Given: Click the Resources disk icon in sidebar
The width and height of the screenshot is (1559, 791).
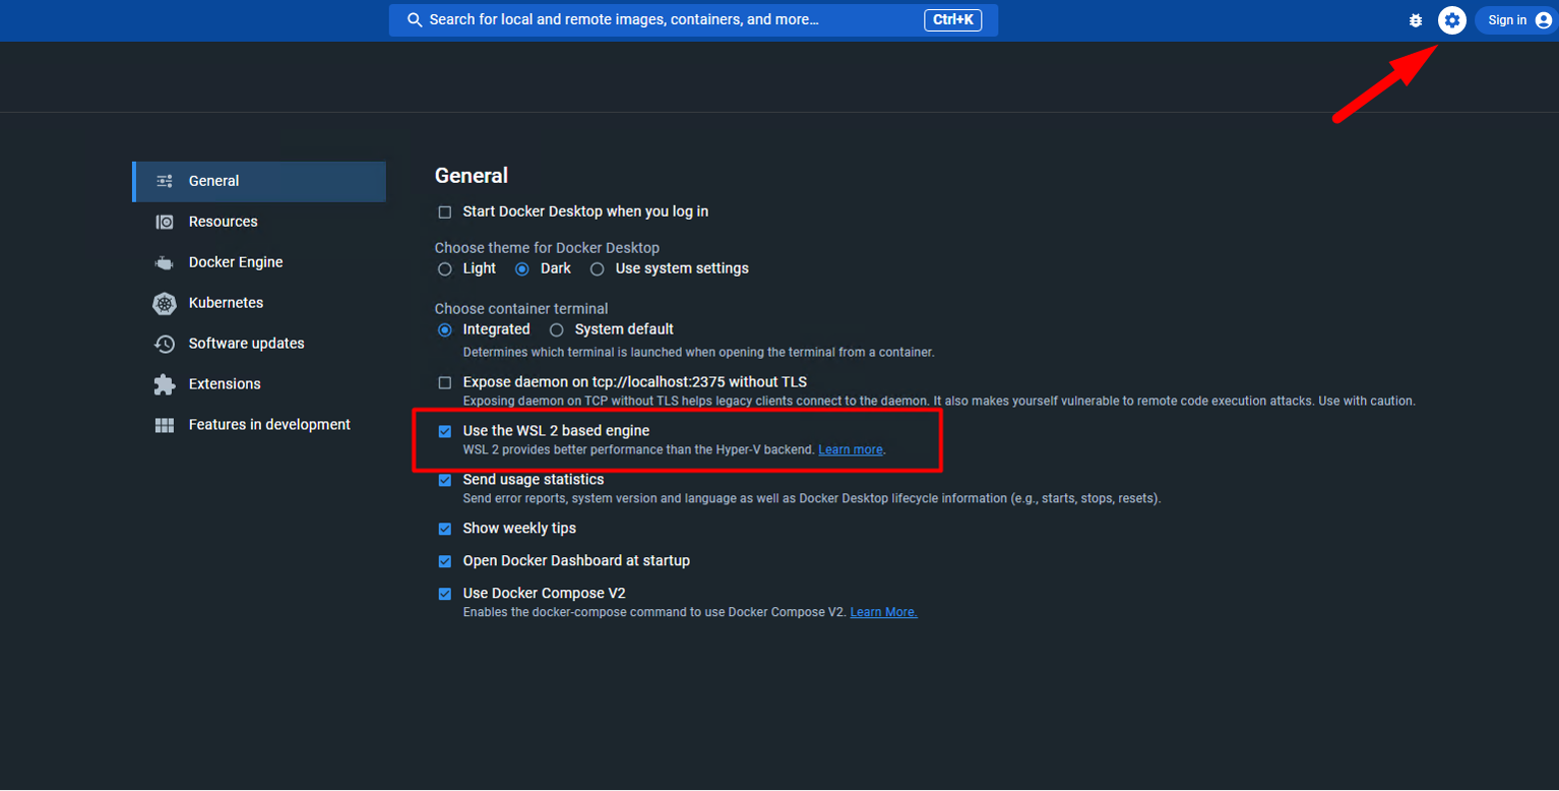Looking at the screenshot, I should point(165,222).
